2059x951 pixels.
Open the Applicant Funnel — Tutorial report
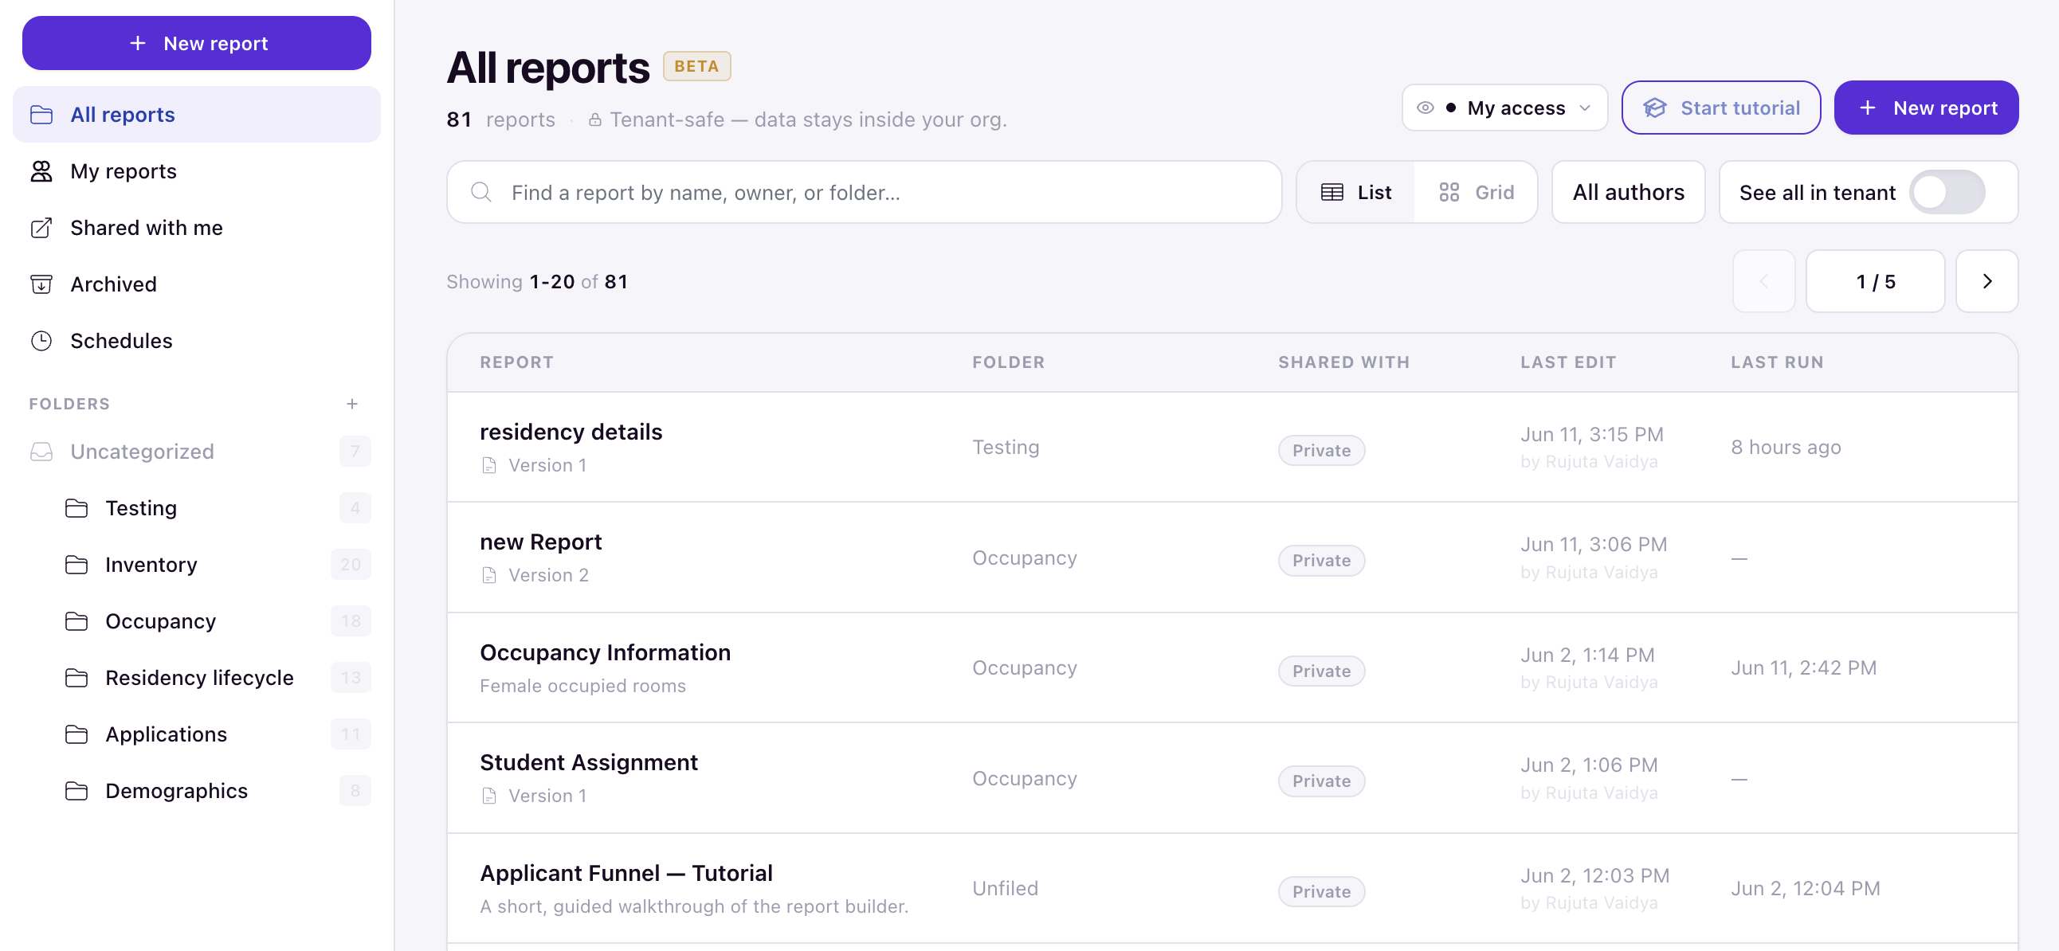[626, 873]
